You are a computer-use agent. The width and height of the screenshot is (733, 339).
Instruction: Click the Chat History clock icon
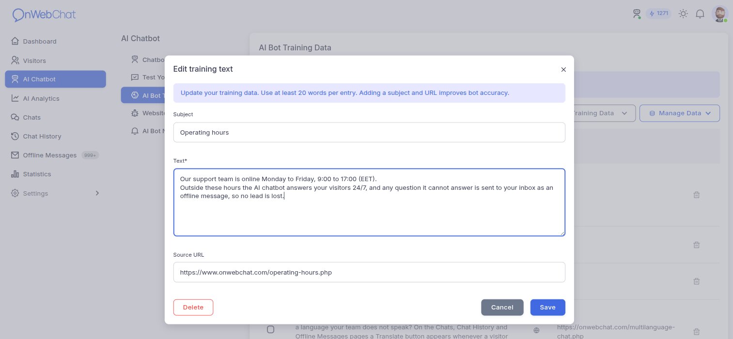[x=15, y=136]
